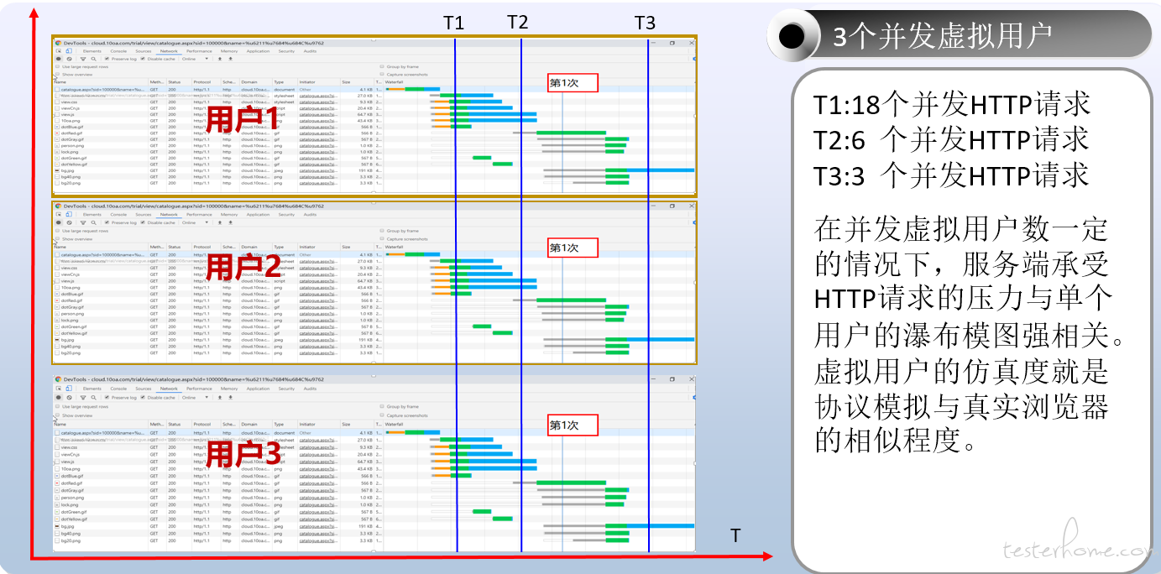
Task: Click the Waterfall column header in top window
Action: tap(395, 82)
